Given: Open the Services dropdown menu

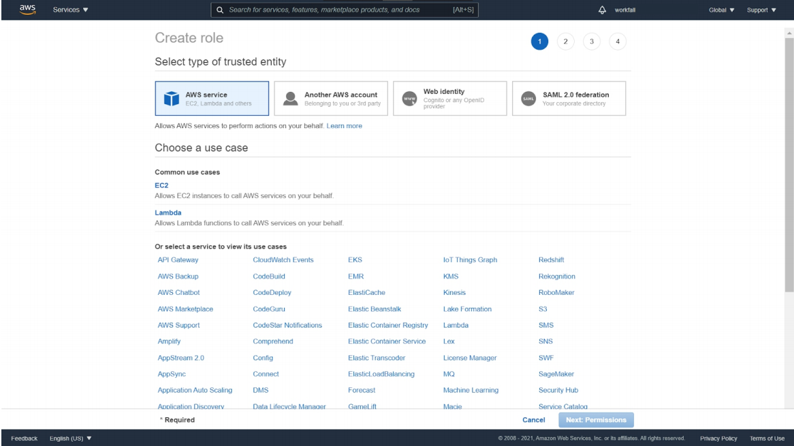Looking at the screenshot, I should (70, 10).
